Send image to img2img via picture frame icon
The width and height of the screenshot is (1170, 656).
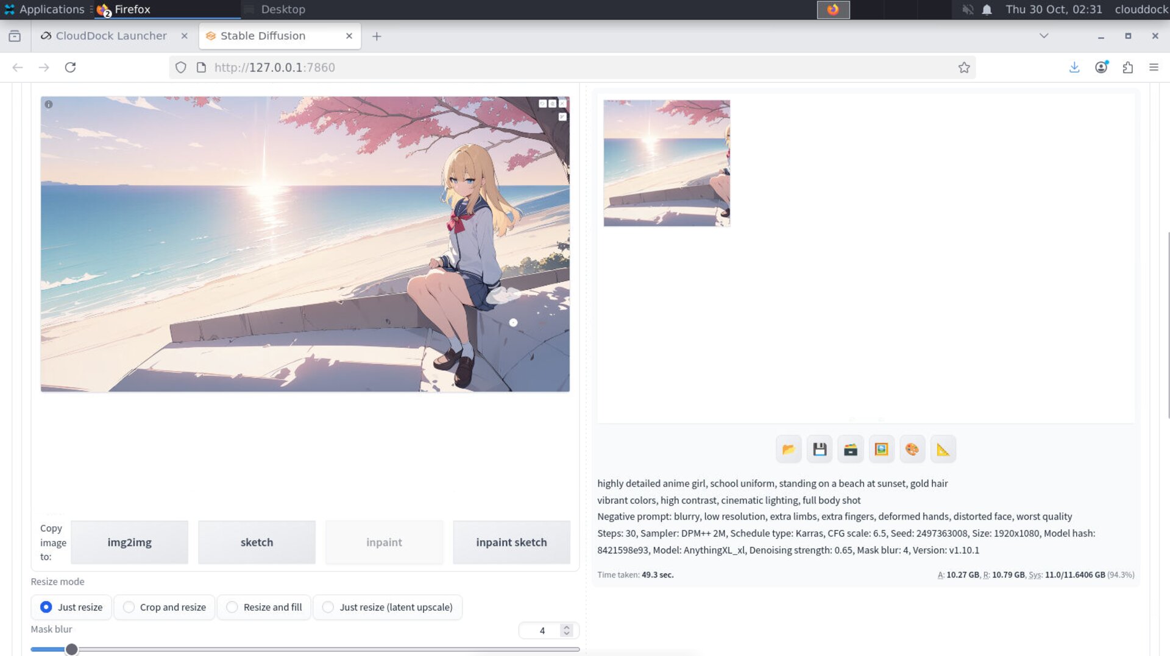[881, 450]
